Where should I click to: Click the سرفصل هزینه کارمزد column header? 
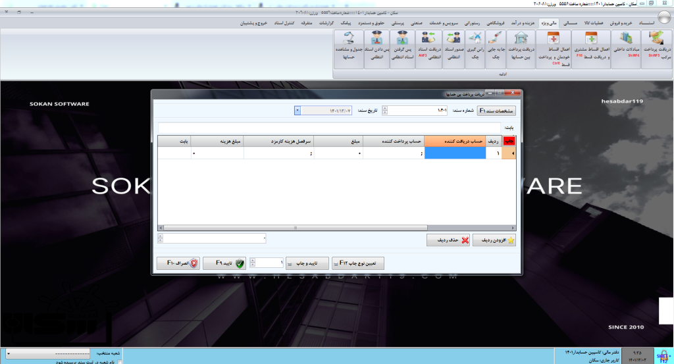click(x=279, y=141)
